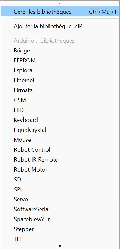Choose the Keyboard library

point(60,120)
